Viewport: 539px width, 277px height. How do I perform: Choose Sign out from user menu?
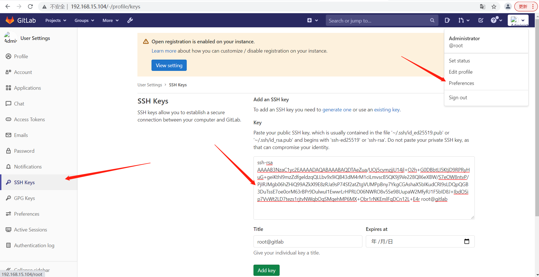(486, 97)
